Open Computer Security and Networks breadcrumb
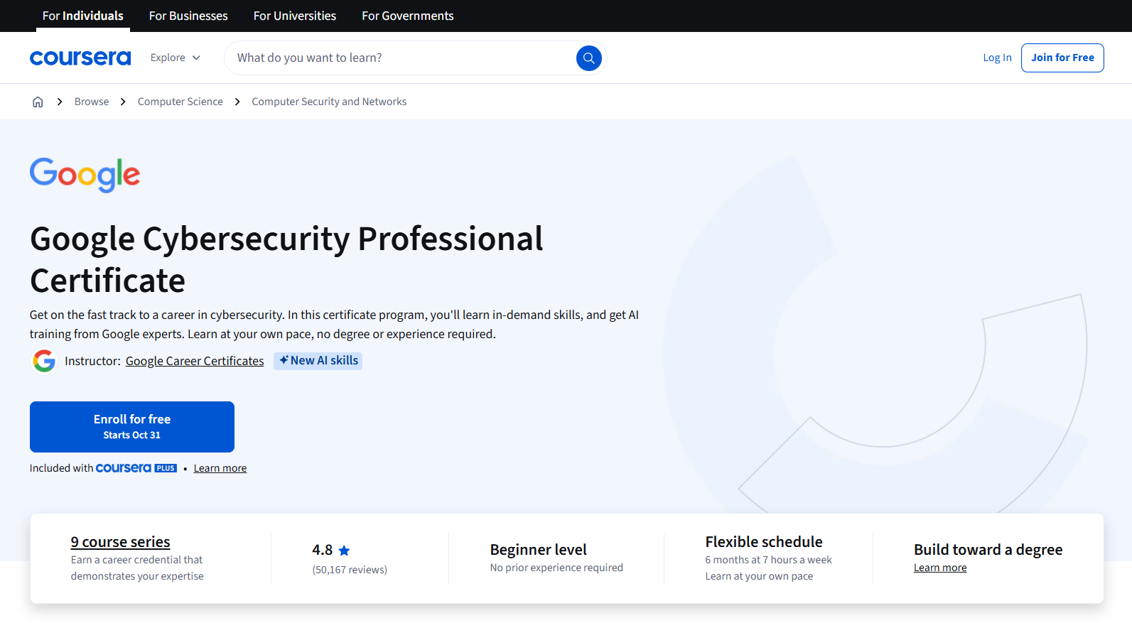 (x=329, y=102)
